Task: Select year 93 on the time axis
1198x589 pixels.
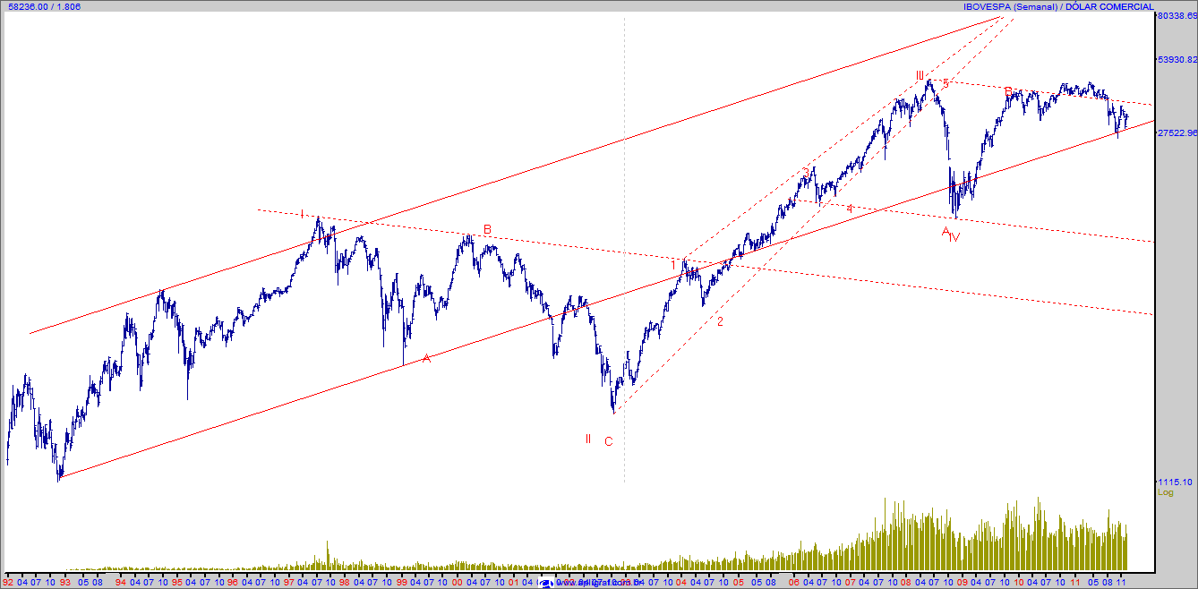Action: pos(64,582)
